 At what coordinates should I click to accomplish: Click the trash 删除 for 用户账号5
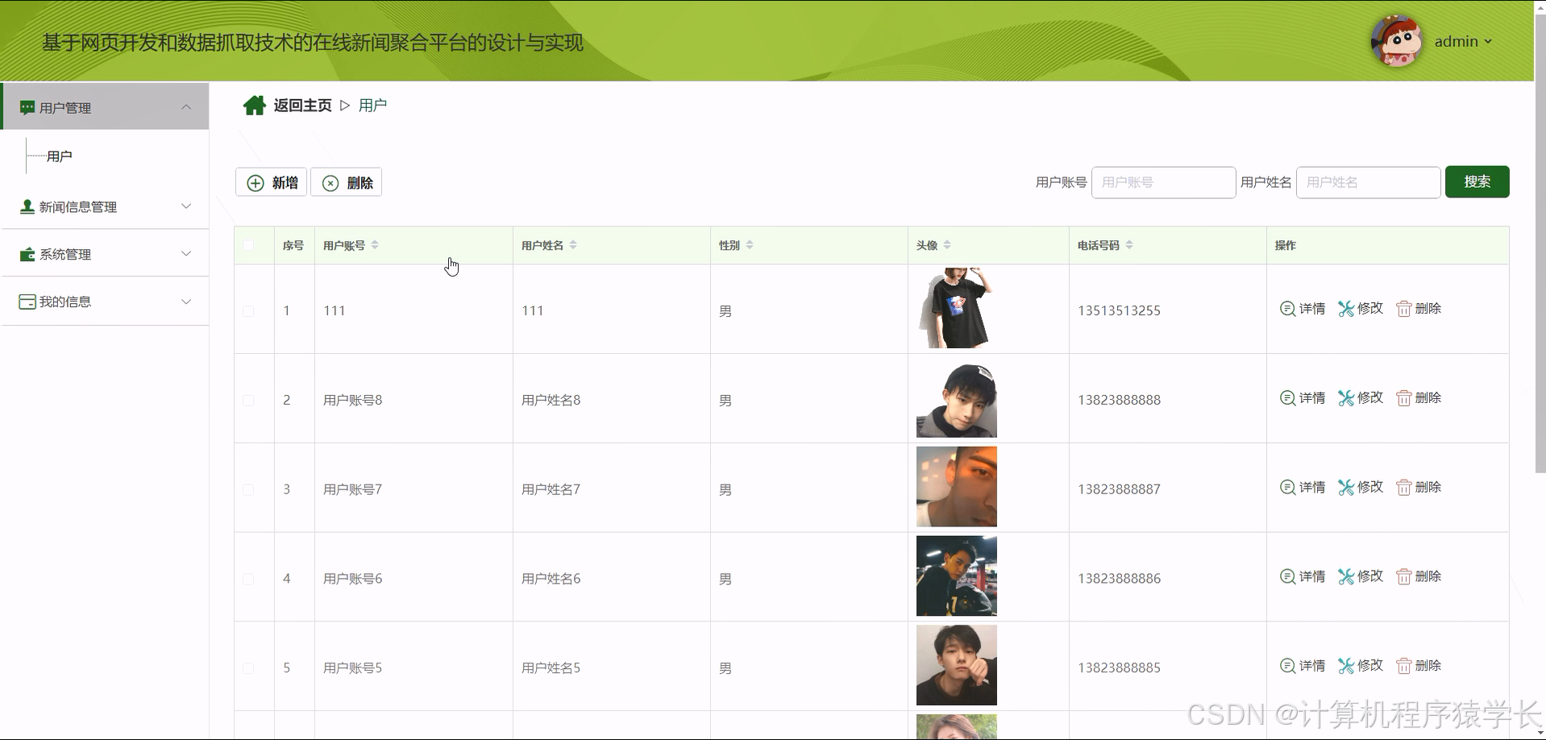(1419, 666)
